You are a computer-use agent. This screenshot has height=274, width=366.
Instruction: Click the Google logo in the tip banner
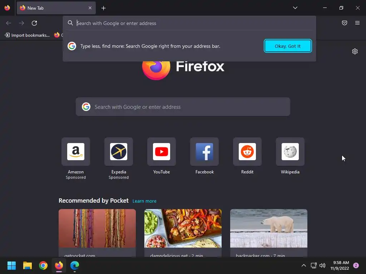(x=72, y=46)
